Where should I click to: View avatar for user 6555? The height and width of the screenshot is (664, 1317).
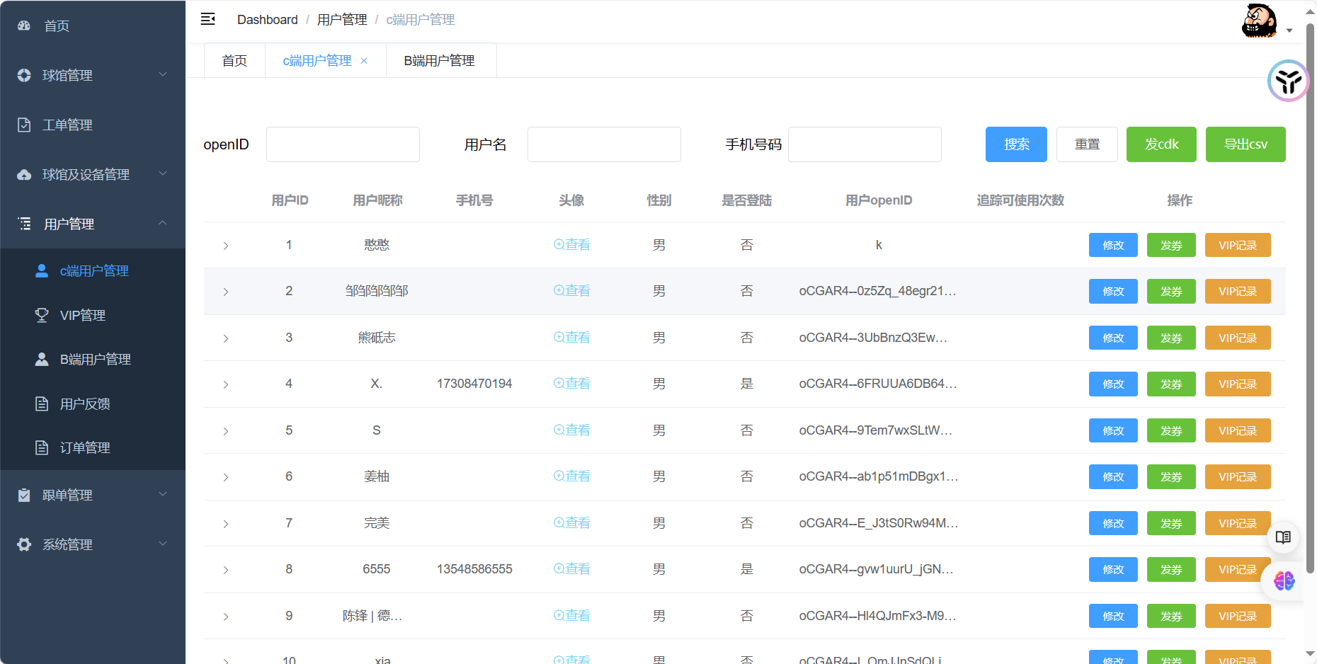(x=571, y=569)
